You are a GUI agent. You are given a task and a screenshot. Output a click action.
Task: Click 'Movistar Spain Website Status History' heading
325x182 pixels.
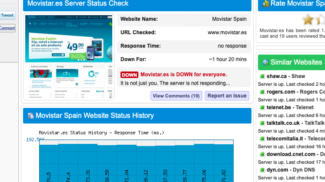coord(95,116)
